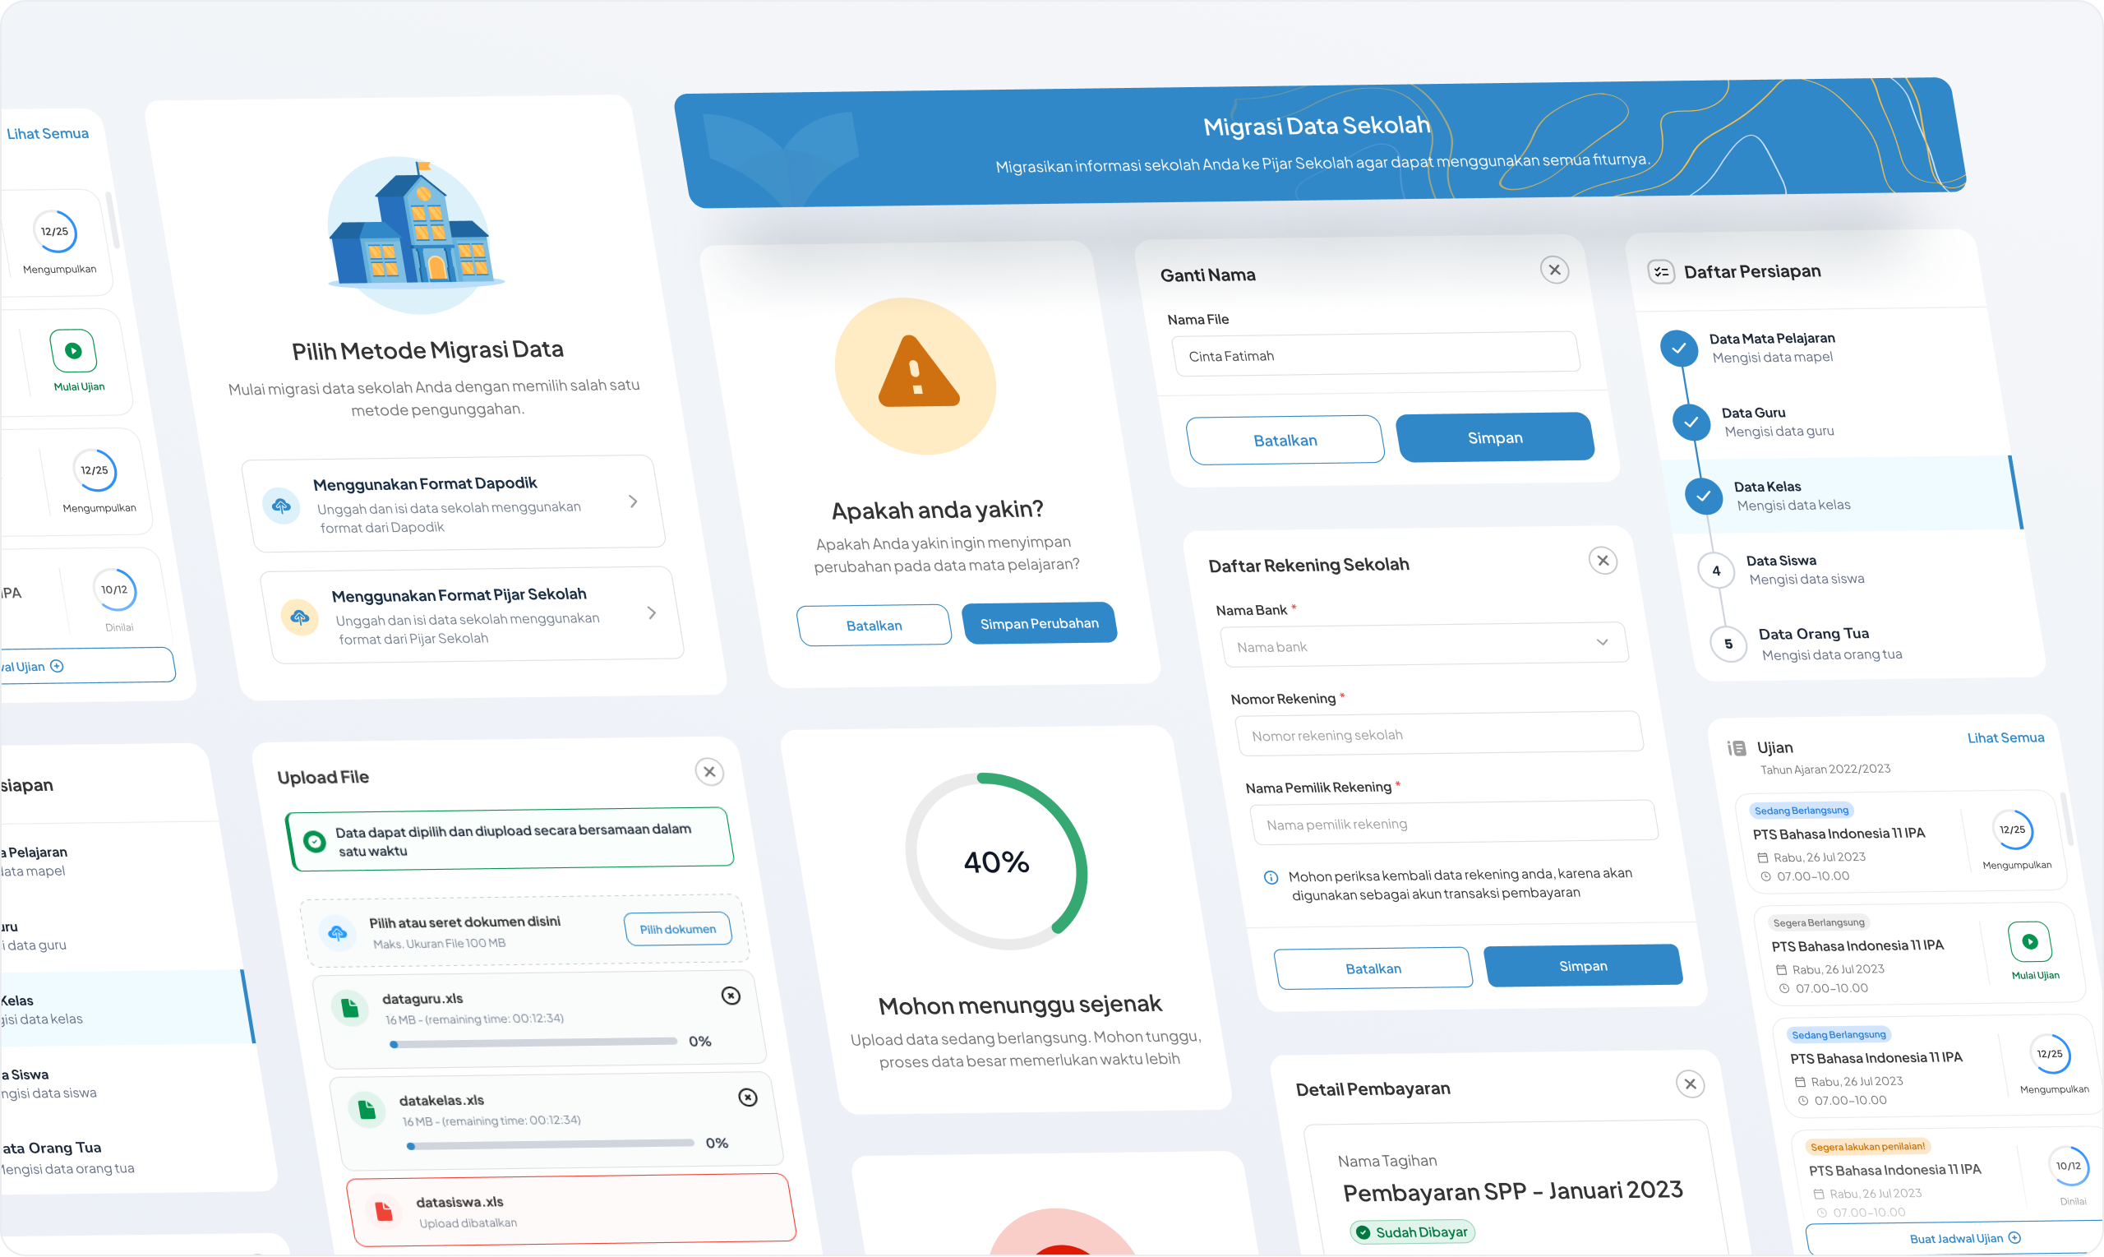Click Pembayaran SPP - Januari 2023 text
The width and height of the screenshot is (2104, 1257).
click(1512, 1191)
